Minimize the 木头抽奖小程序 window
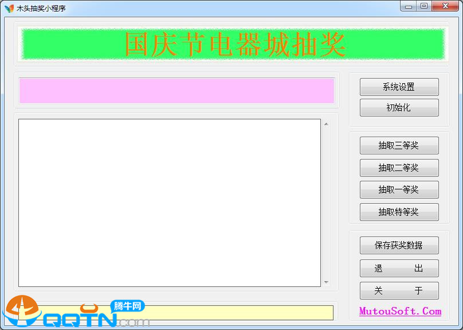The image size is (463, 330). click(409, 6)
